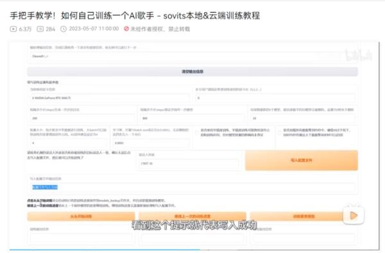Click the output box under 继续上一次的训练进度
Image resolution: width=385 pixels, height=253 pixels.
(x=193, y=238)
